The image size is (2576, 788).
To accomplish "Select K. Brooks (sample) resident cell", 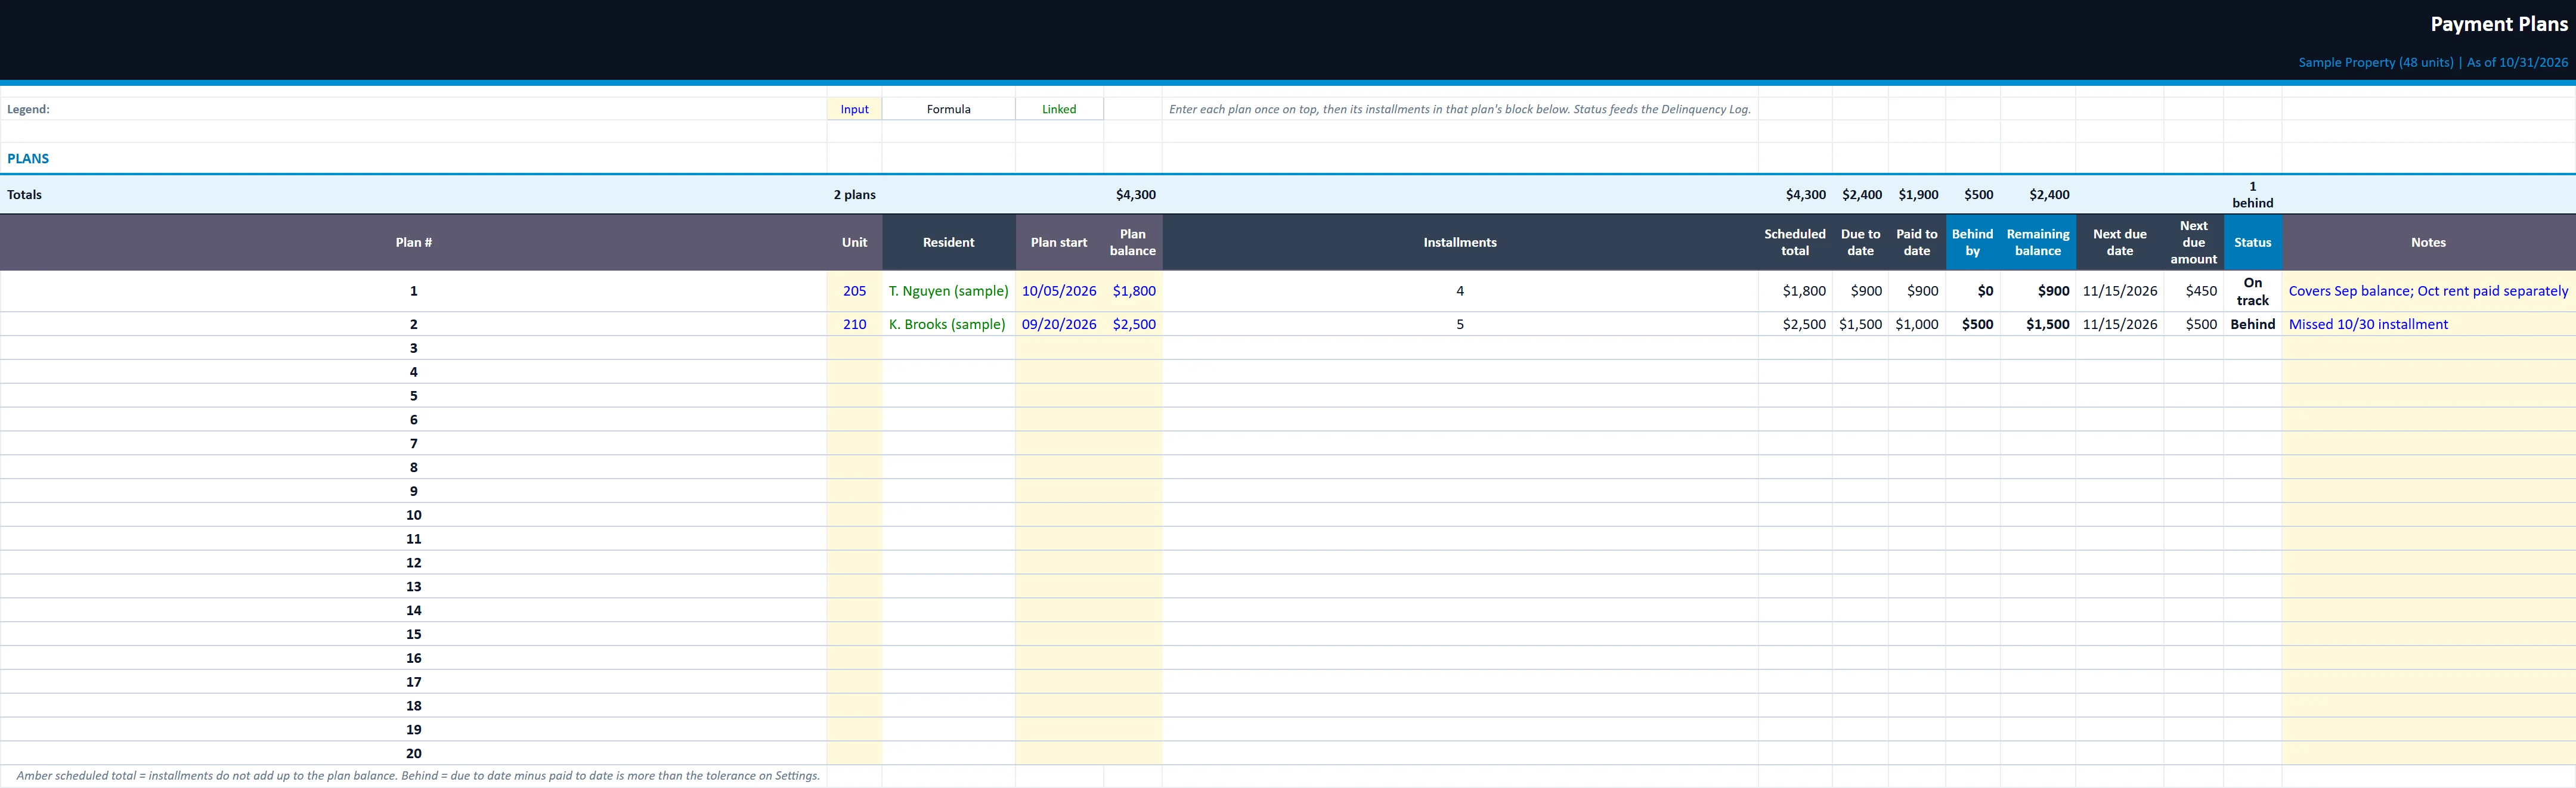I will pyautogui.click(x=948, y=324).
